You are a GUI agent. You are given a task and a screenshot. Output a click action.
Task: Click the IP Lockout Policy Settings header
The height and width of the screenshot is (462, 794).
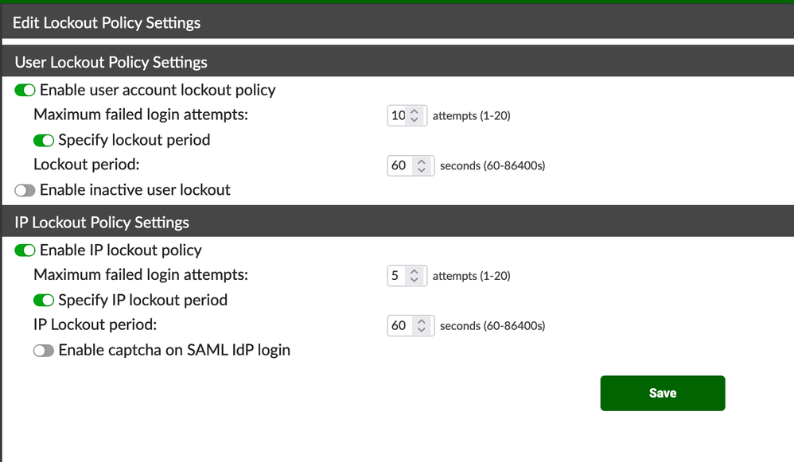(x=102, y=222)
